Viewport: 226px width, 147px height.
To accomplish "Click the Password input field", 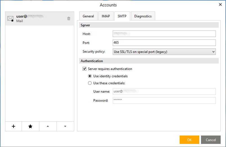I will coord(164,101).
